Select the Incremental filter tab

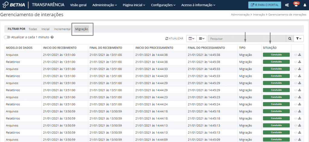click(x=62, y=29)
